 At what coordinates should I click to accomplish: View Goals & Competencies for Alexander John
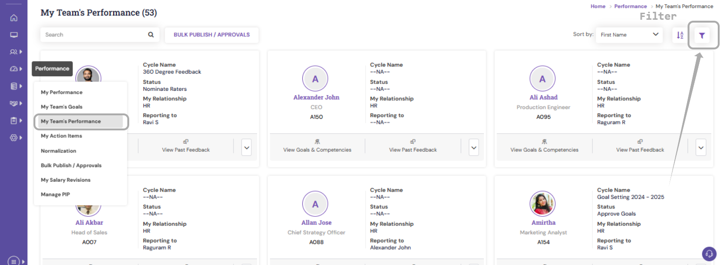pos(317,146)
